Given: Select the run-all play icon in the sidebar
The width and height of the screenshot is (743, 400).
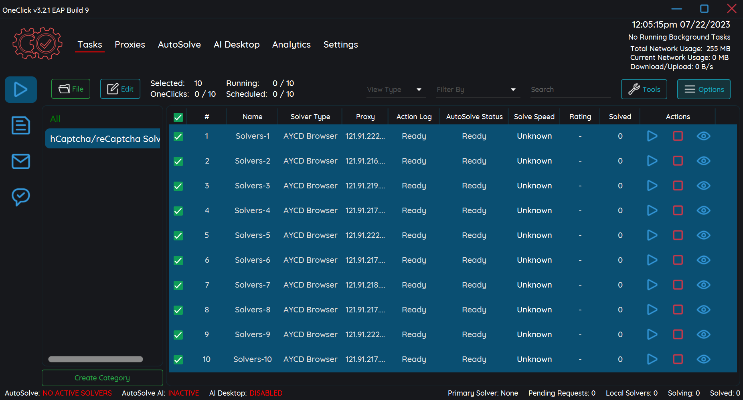Looking at the screenshot, I should point(20,89).
